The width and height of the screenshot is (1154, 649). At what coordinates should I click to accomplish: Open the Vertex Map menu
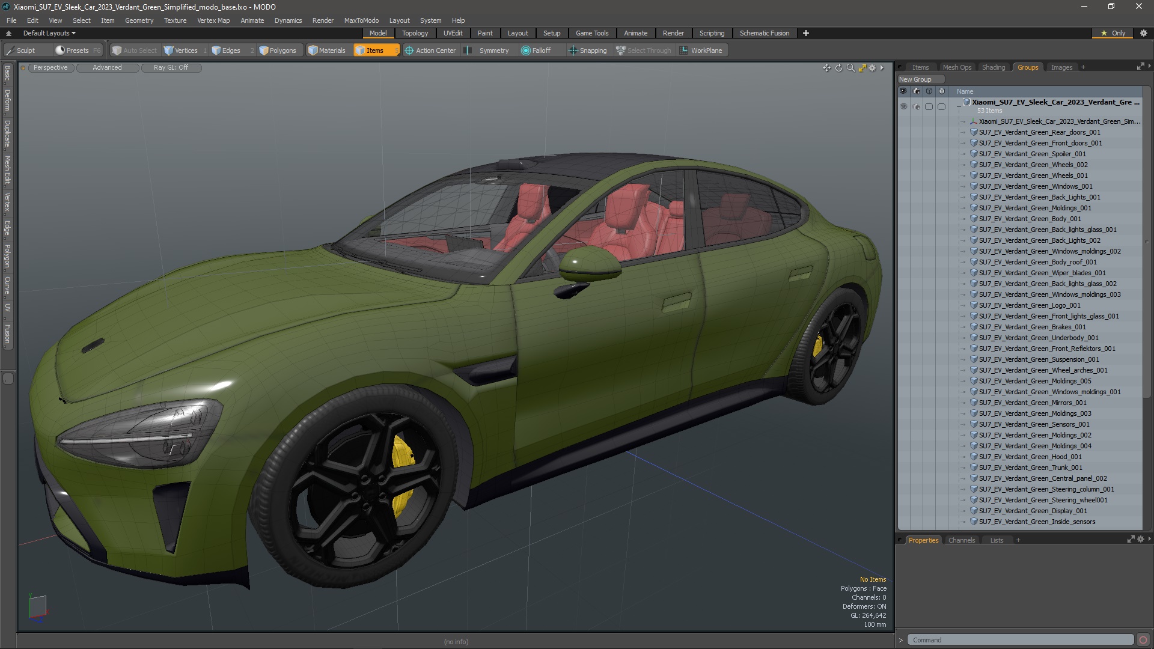coord(213,20)
